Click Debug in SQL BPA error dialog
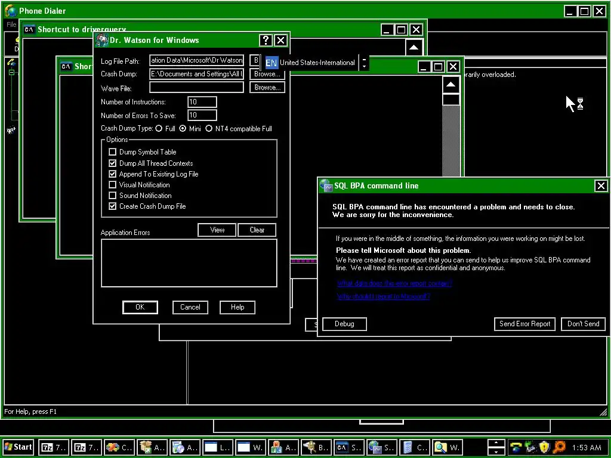Image resolution: width=611 pixels, height=458 pixels. [344, 324]
